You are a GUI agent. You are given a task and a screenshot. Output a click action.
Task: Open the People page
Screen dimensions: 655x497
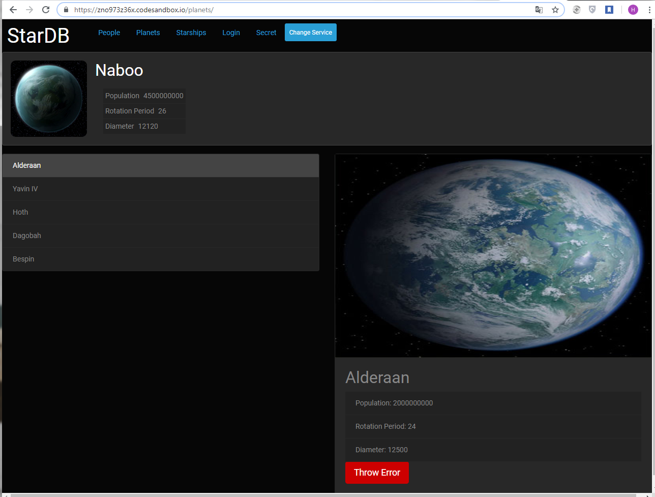(x=109, y=33)
